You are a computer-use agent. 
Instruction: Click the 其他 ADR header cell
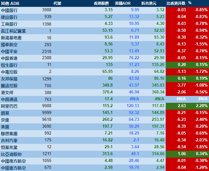click(x=10, y=3)
